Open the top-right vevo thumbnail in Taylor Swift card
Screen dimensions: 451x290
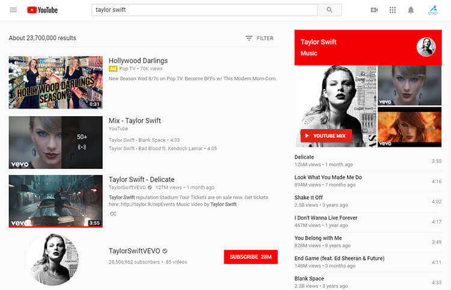(410, 85)
